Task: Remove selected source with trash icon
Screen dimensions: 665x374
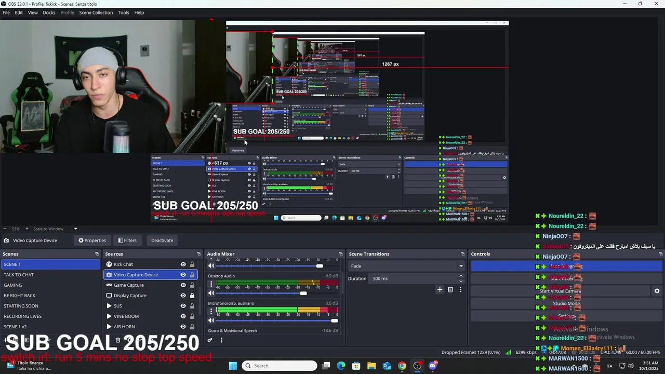Action: click(x=117, y=340)
